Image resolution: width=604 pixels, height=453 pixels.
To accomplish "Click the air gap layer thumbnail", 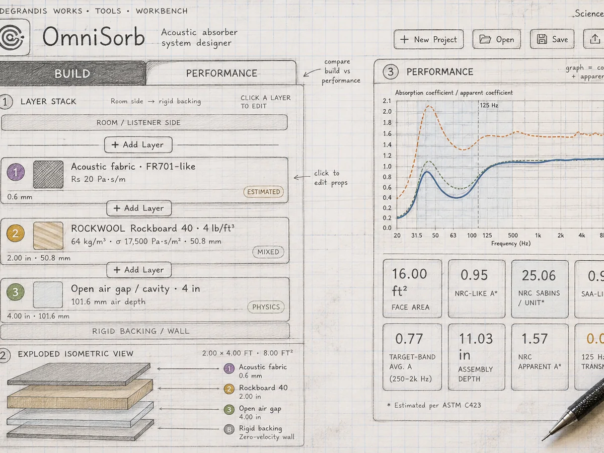I will pyautogui.click(x=48, y=295).
